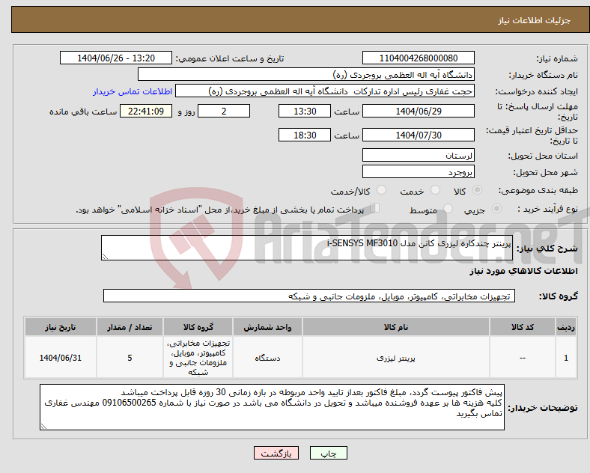Click the delivery city field بروجرد
The image size is (590, 473).
tap(419, 172)
